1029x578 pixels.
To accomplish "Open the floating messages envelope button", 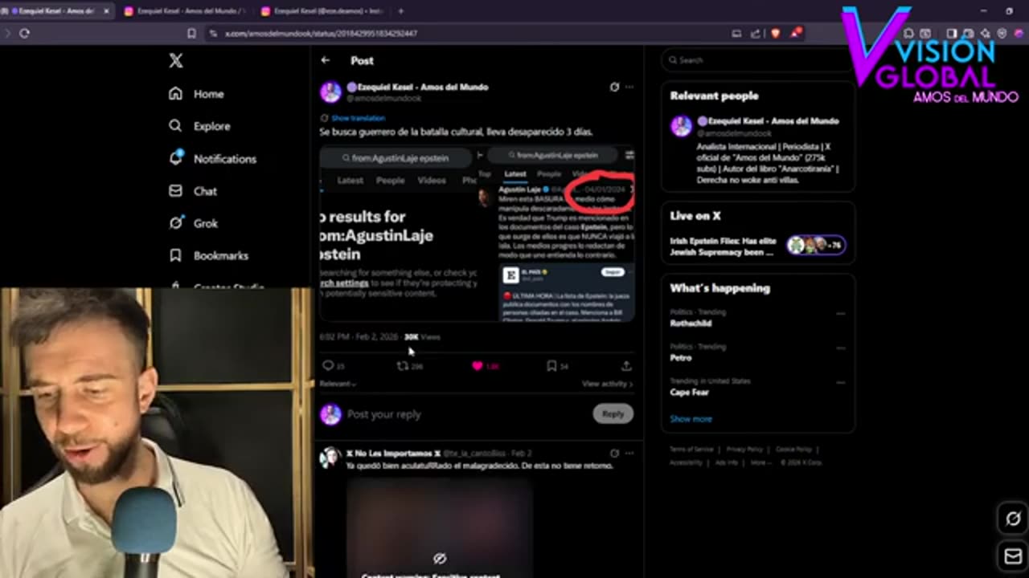I will [x=1013, y=555].
